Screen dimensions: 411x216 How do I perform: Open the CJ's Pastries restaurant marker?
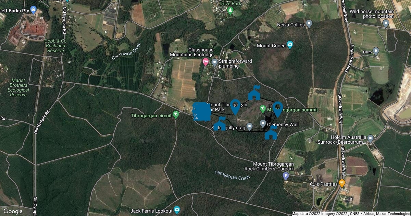pyautogui.click(x=341, y=183)
